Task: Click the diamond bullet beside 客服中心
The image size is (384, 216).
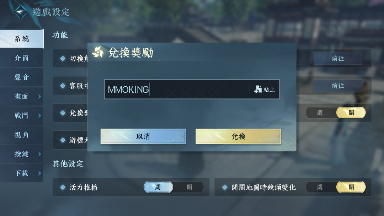Action: click(63, 86)
